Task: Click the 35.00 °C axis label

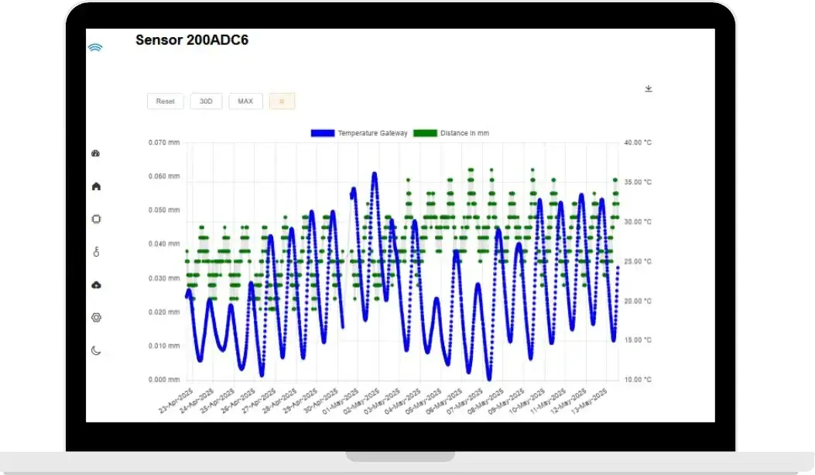Action: 638,182
